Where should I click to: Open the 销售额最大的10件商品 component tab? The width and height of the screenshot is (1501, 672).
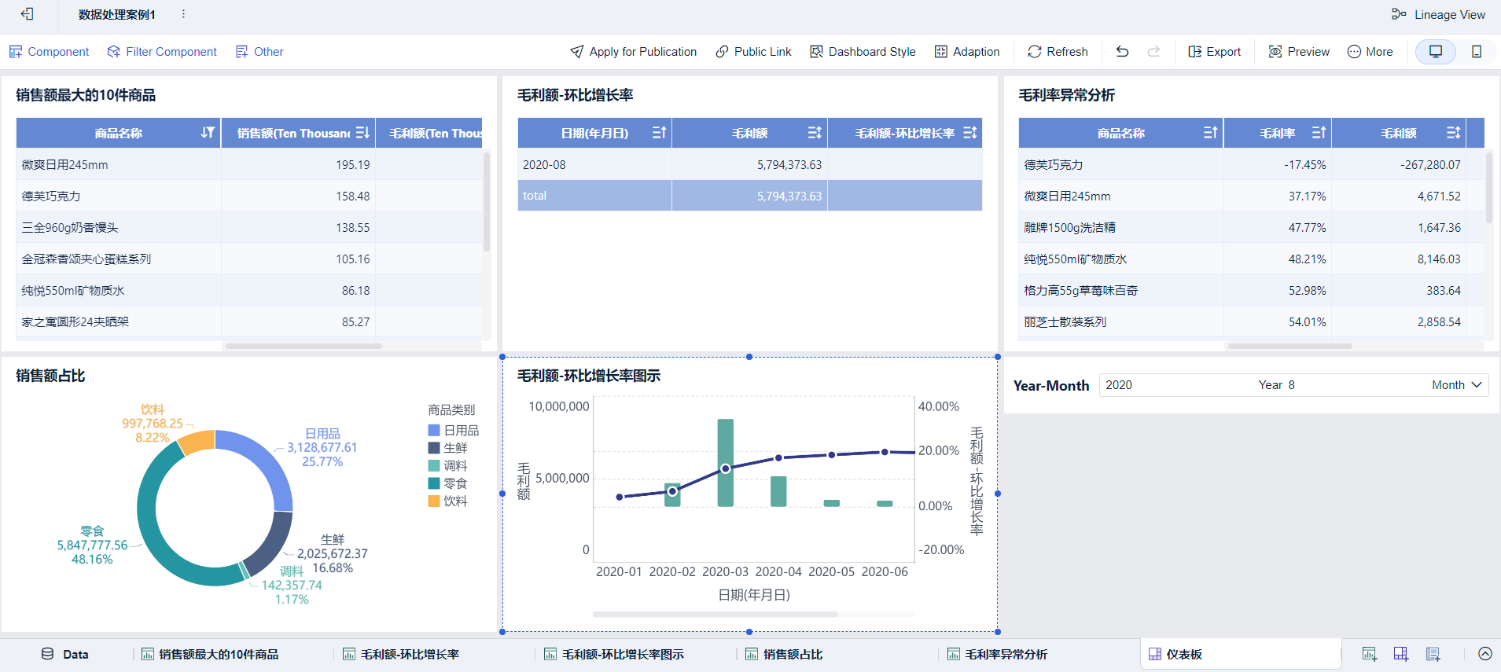click(210, 654)
